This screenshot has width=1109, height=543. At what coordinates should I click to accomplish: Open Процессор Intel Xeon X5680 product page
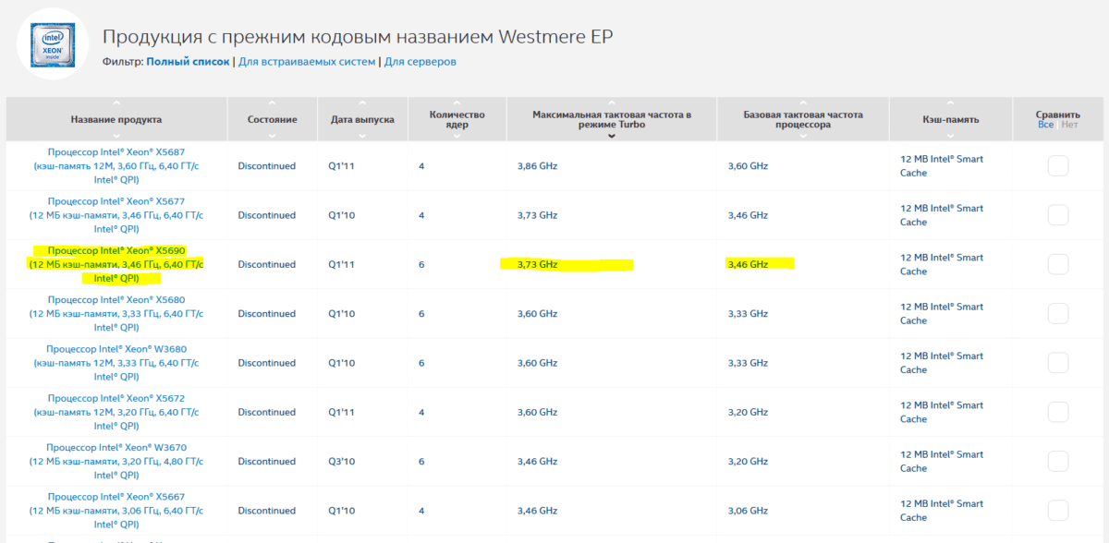click(116, 313)
